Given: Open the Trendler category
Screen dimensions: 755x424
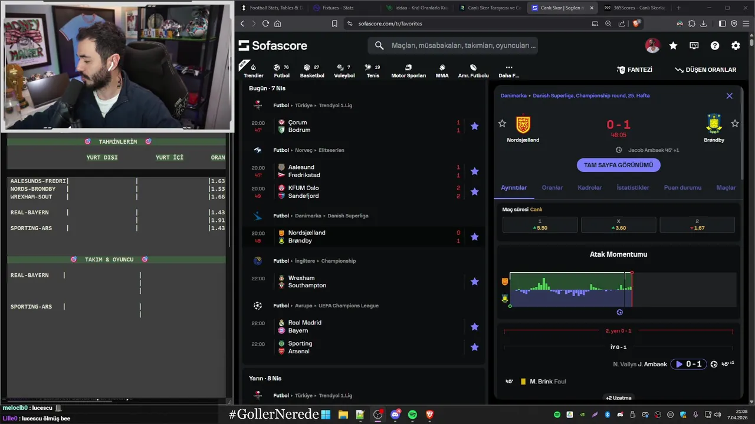Looking at the screenshot, I should (253, 70).
